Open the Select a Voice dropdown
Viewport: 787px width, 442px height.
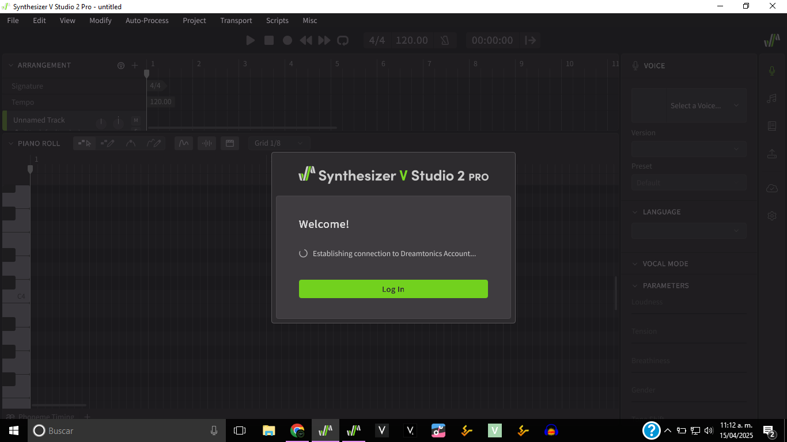pos(689,105)
